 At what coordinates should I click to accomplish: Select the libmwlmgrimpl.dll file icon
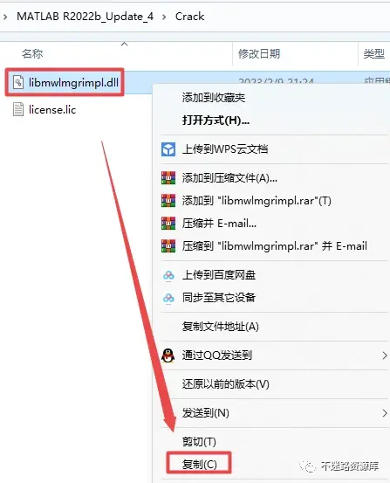click(18, 82)
